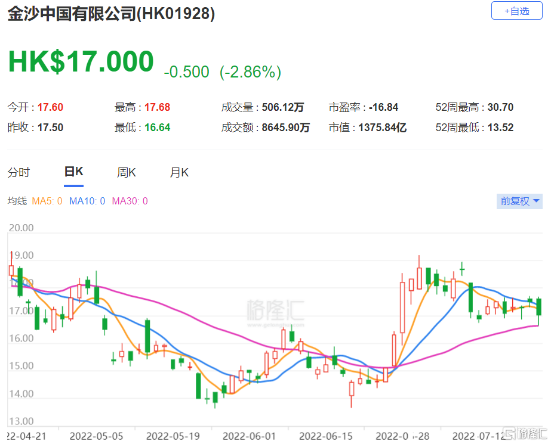551x444 pixels.
Task: Click the 52周最高 value 30.70
Action: click(500, 107)
